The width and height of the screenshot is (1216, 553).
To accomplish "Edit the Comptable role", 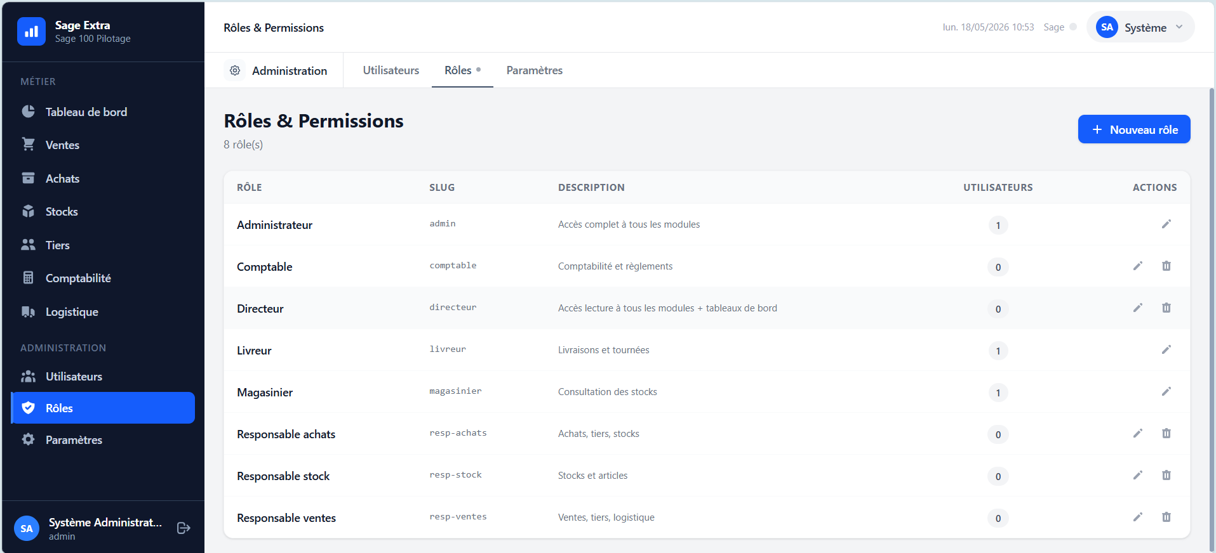I will 1138,266.
